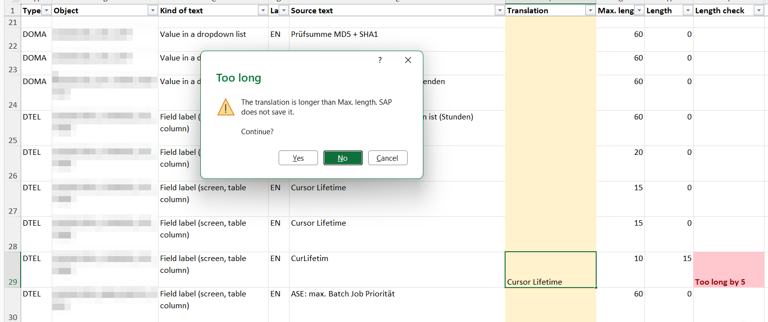This screenshot has height=322, width=768.
Task: Open the Length check filter dropdown
Action: point(758,10)
